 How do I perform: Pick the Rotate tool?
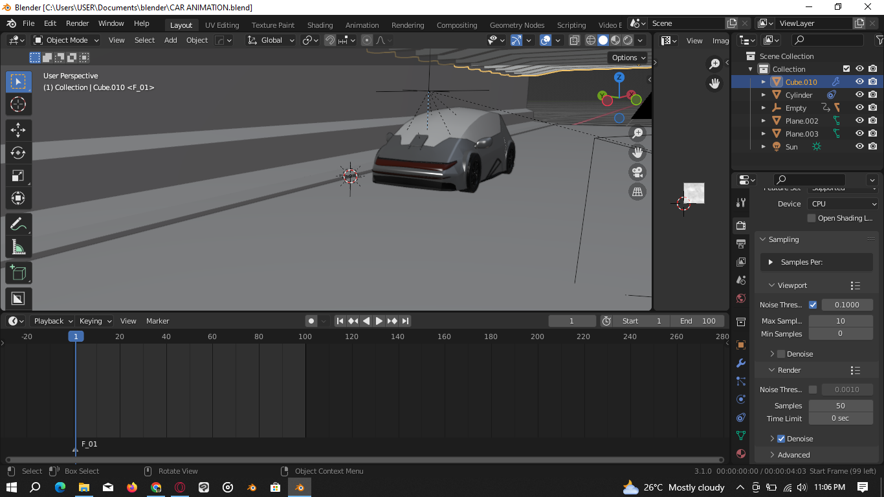coord(18,153)
